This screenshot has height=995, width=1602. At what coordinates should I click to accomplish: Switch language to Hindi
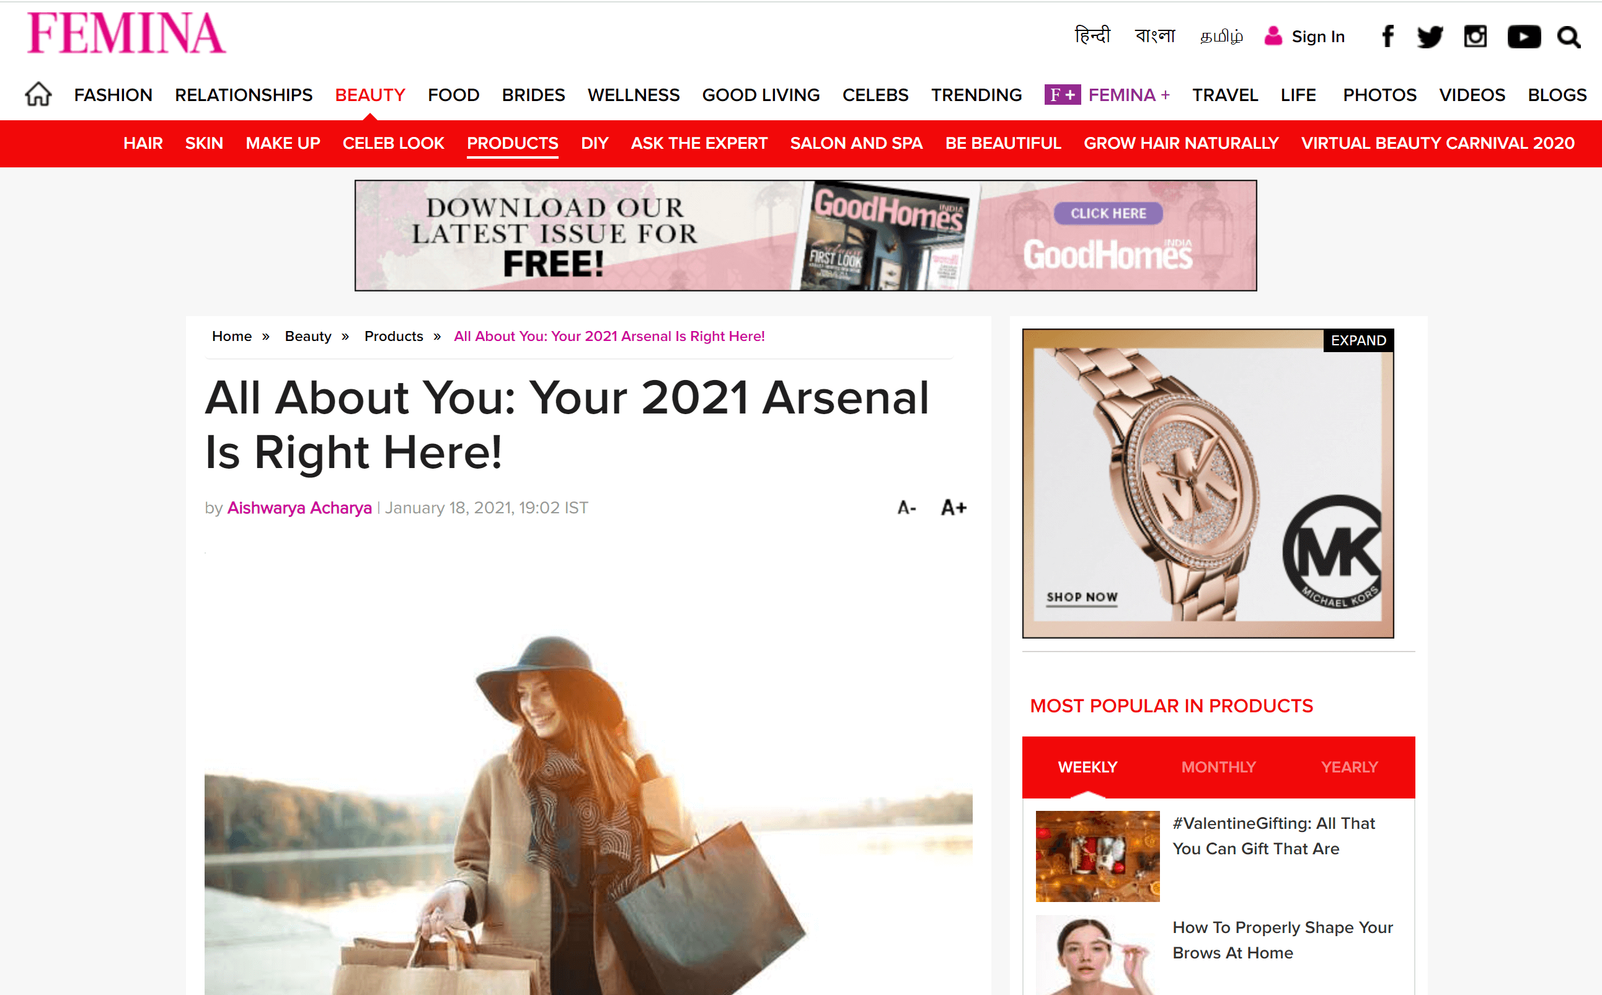tap(1092, 35)
